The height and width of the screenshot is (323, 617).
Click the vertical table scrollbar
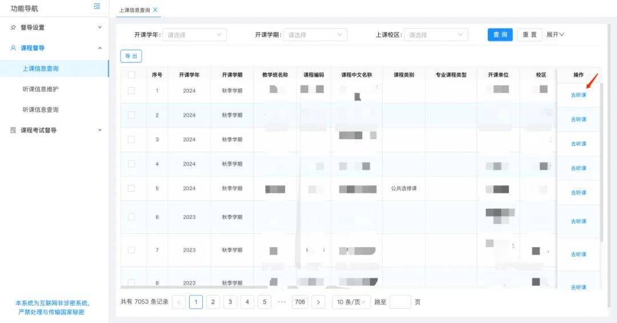click(601, 162)
